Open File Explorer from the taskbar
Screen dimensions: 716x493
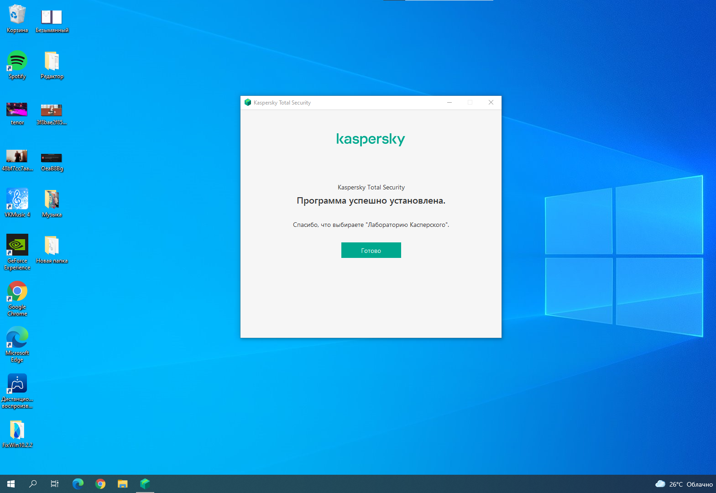(x=123, y=484)
